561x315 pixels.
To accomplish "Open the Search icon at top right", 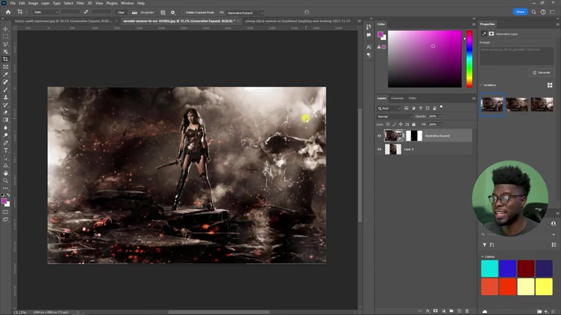I will pos(533,12).
